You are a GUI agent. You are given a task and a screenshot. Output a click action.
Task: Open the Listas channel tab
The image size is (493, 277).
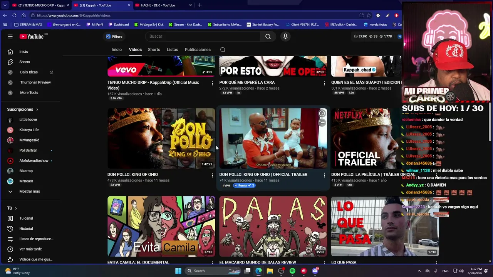[x=173, y=50]
